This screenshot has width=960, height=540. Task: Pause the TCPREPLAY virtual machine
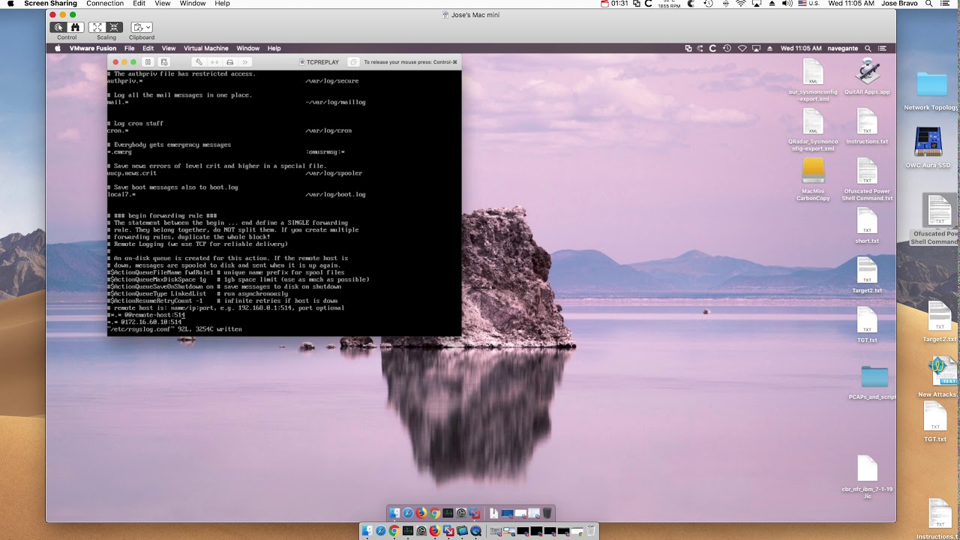tap(148, 62)
